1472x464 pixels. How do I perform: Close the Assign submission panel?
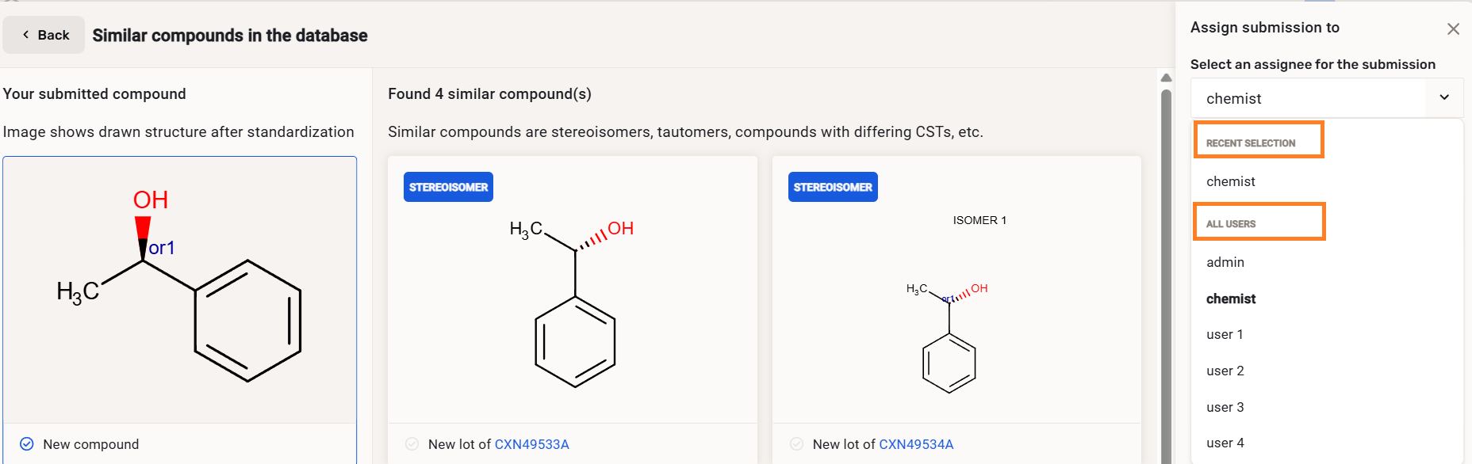pos(1453,29)
